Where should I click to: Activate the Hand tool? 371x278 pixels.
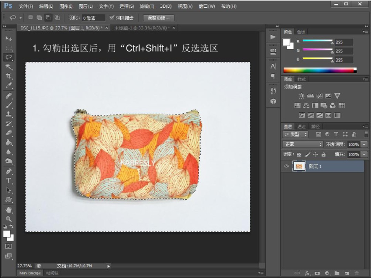(x=9, y=210)
